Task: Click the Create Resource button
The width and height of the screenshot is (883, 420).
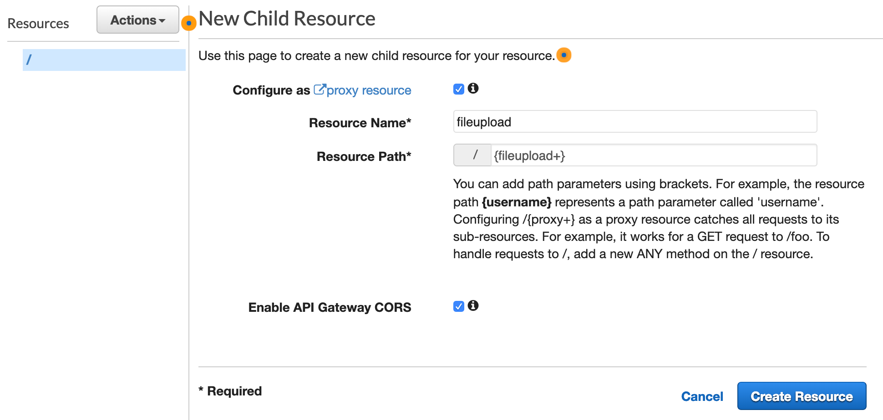Action: [x=801, y=396]
